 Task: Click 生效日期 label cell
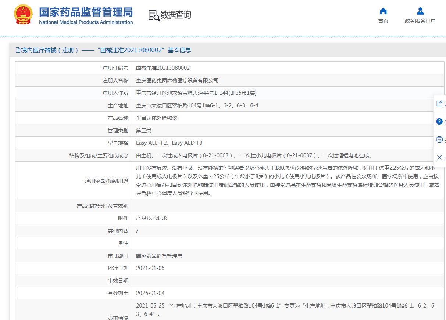point(74,281)
